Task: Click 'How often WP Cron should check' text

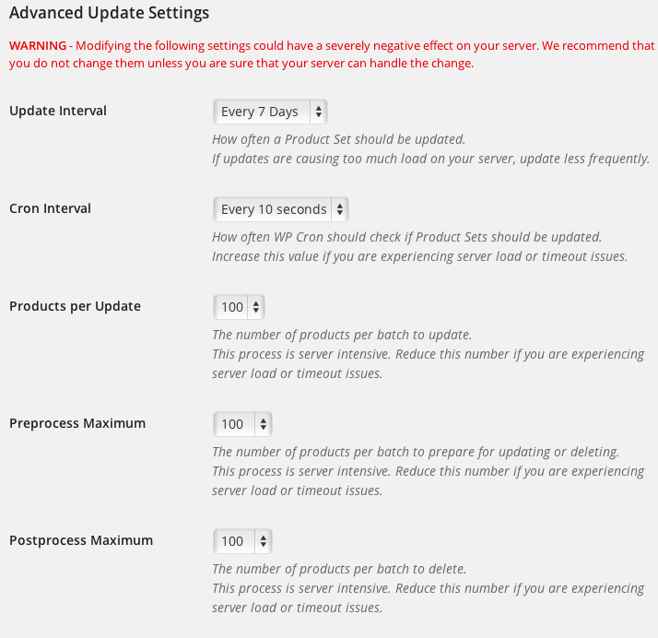Action: (406, 237)
